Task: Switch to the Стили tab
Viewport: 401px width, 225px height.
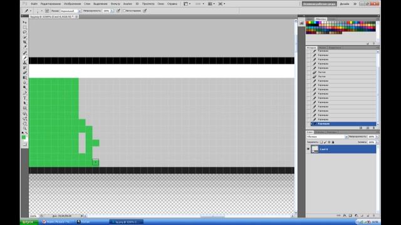Action: 333,19
